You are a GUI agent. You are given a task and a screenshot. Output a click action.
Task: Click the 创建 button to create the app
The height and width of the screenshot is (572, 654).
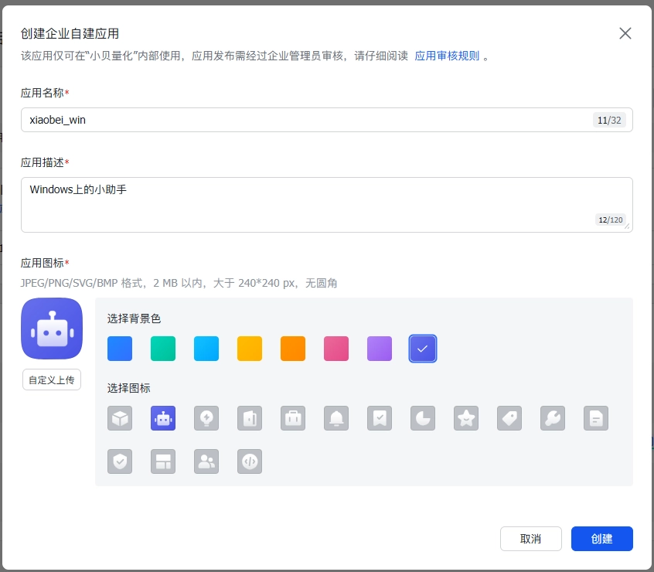(601, 539)
